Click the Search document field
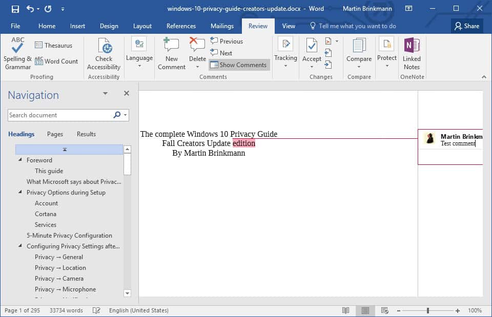Viewport: 492px width, 317px height. point(59,115)
